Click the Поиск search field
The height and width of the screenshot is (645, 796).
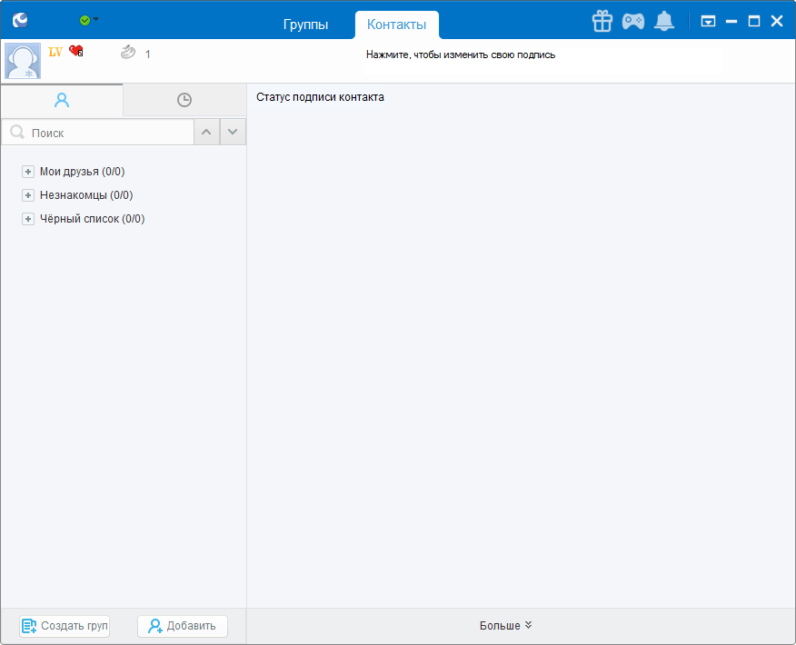[x=109, y=133]
